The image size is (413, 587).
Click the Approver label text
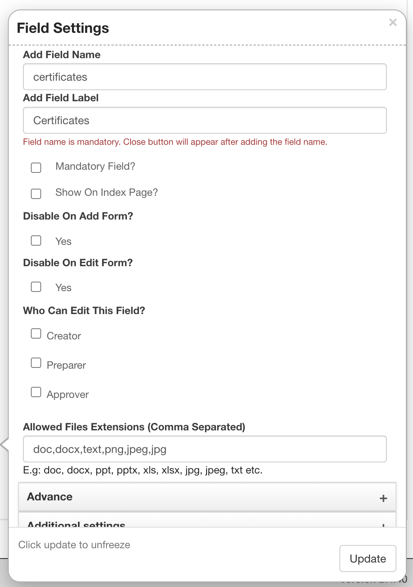click(68, 394)
